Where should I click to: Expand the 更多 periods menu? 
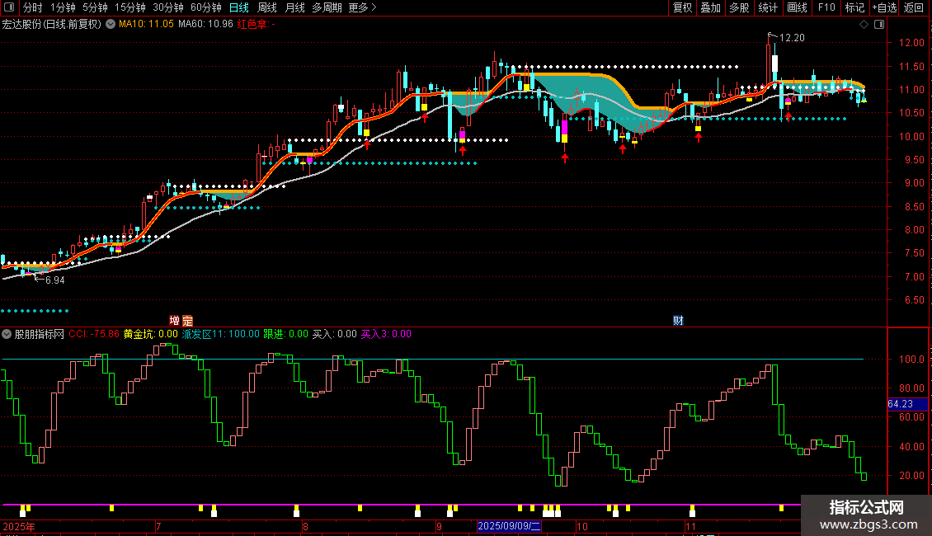362,7
